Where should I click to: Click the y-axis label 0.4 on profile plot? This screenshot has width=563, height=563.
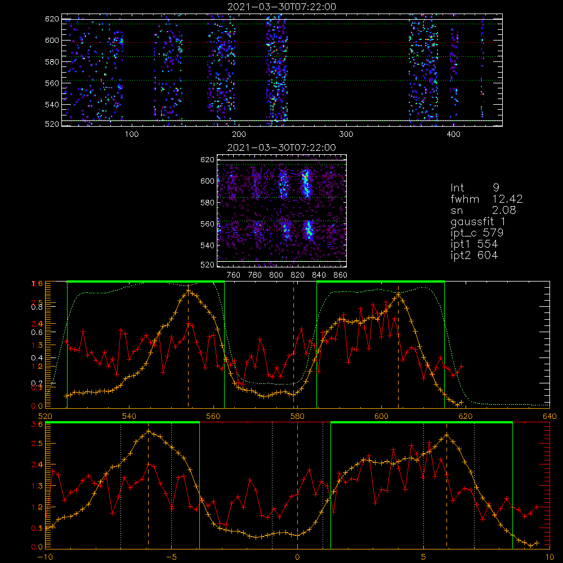(x=37, y=358)
